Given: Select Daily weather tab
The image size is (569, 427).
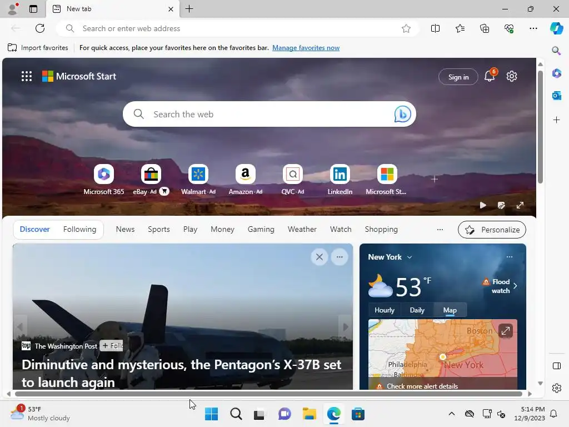Looking at the screenshot, I should (x=417, y=310).
